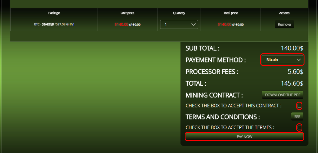Click the PAY NOW button
Image resolution: width=318 pixels, height=153 pixels.
pos(244,137)
